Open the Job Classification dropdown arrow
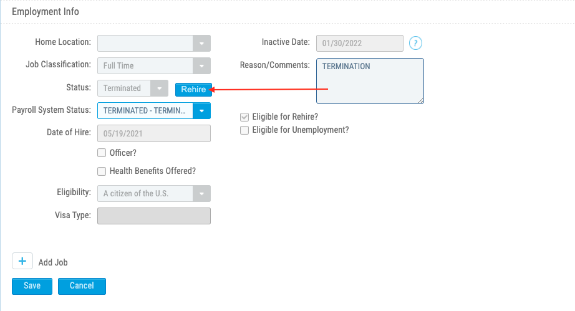This screenshot has height=311, width=575. tap(201, 65)
